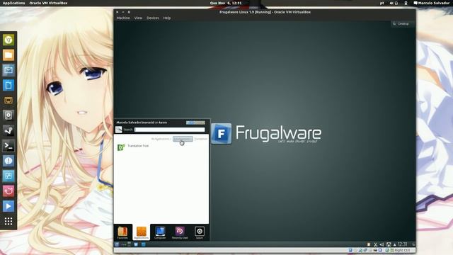
Task: Click the Development breadcrumb button
Action: (183, 139)
